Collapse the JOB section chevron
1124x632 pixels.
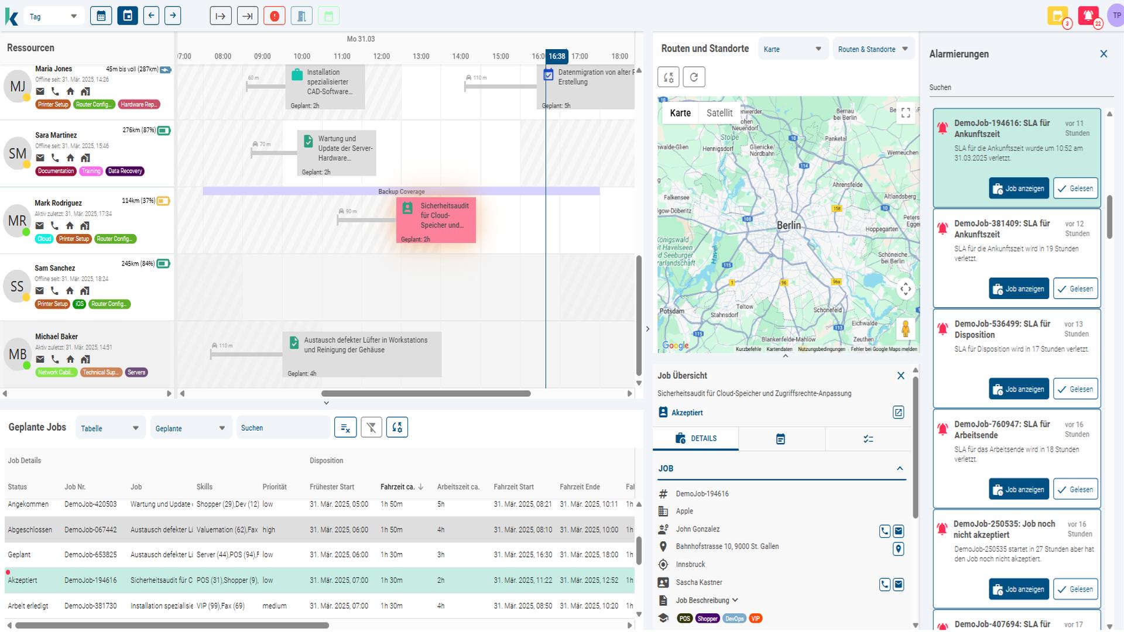[x=900, y=469]
